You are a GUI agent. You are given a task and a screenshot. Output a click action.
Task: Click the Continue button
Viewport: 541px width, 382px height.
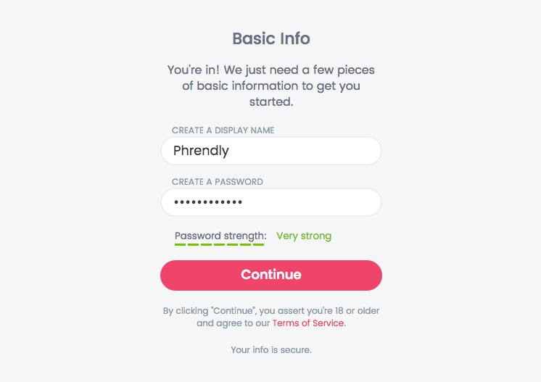(x=270, y=275)
